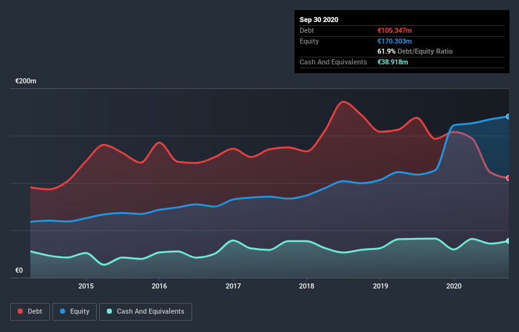Click the 2018 x-axis label

point(307,286)
